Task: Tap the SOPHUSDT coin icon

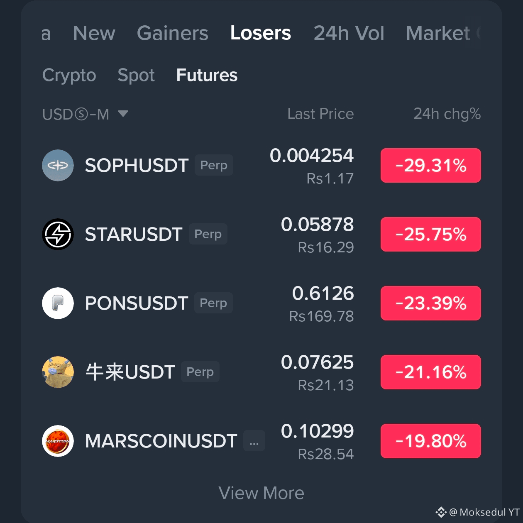Action: click(58, 165)
